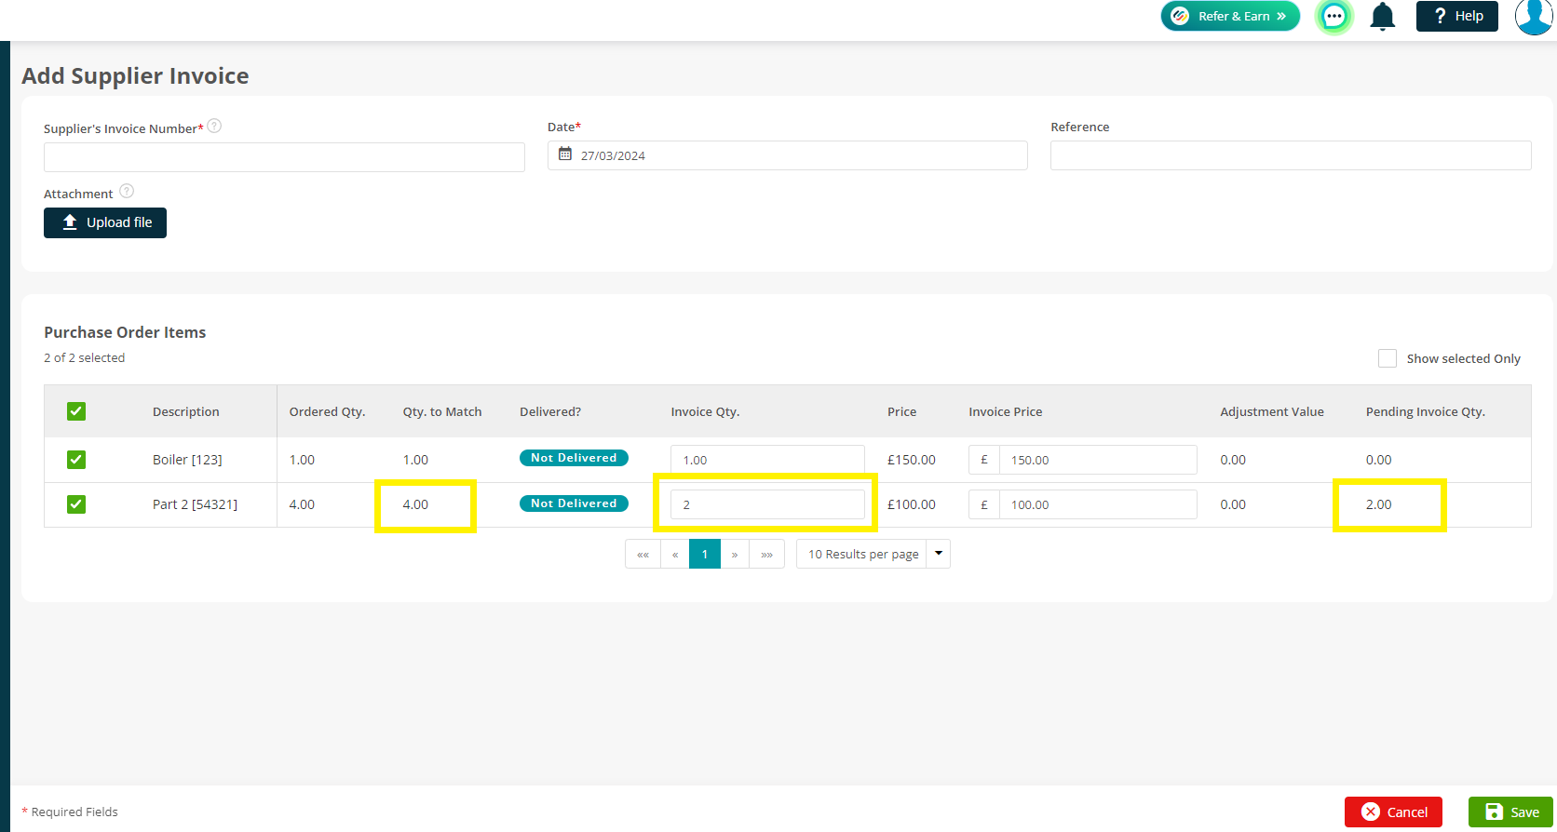Click the Delivered? column header
Screen dimensions: 1557x832
coord(550,411)
